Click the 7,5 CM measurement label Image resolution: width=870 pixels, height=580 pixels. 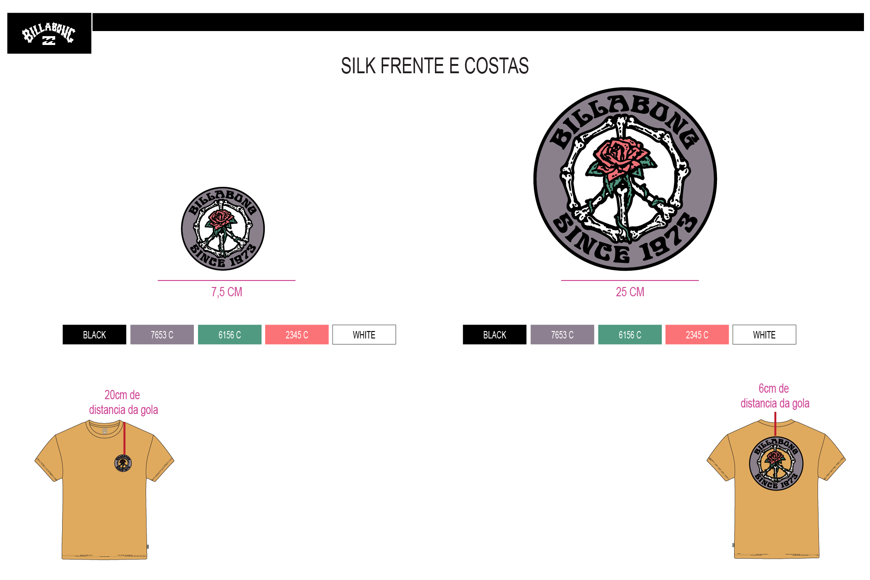[x=227, y=292]
